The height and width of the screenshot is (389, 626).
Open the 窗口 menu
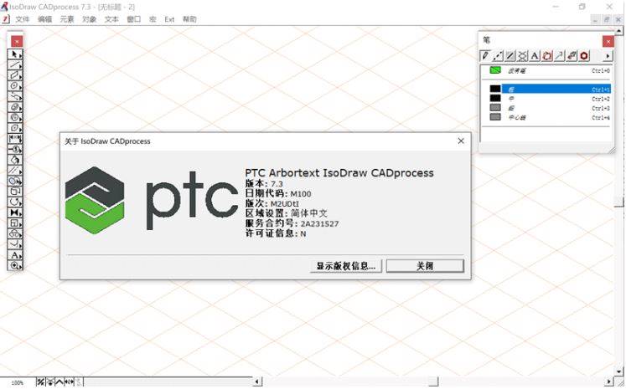(134, 19)
